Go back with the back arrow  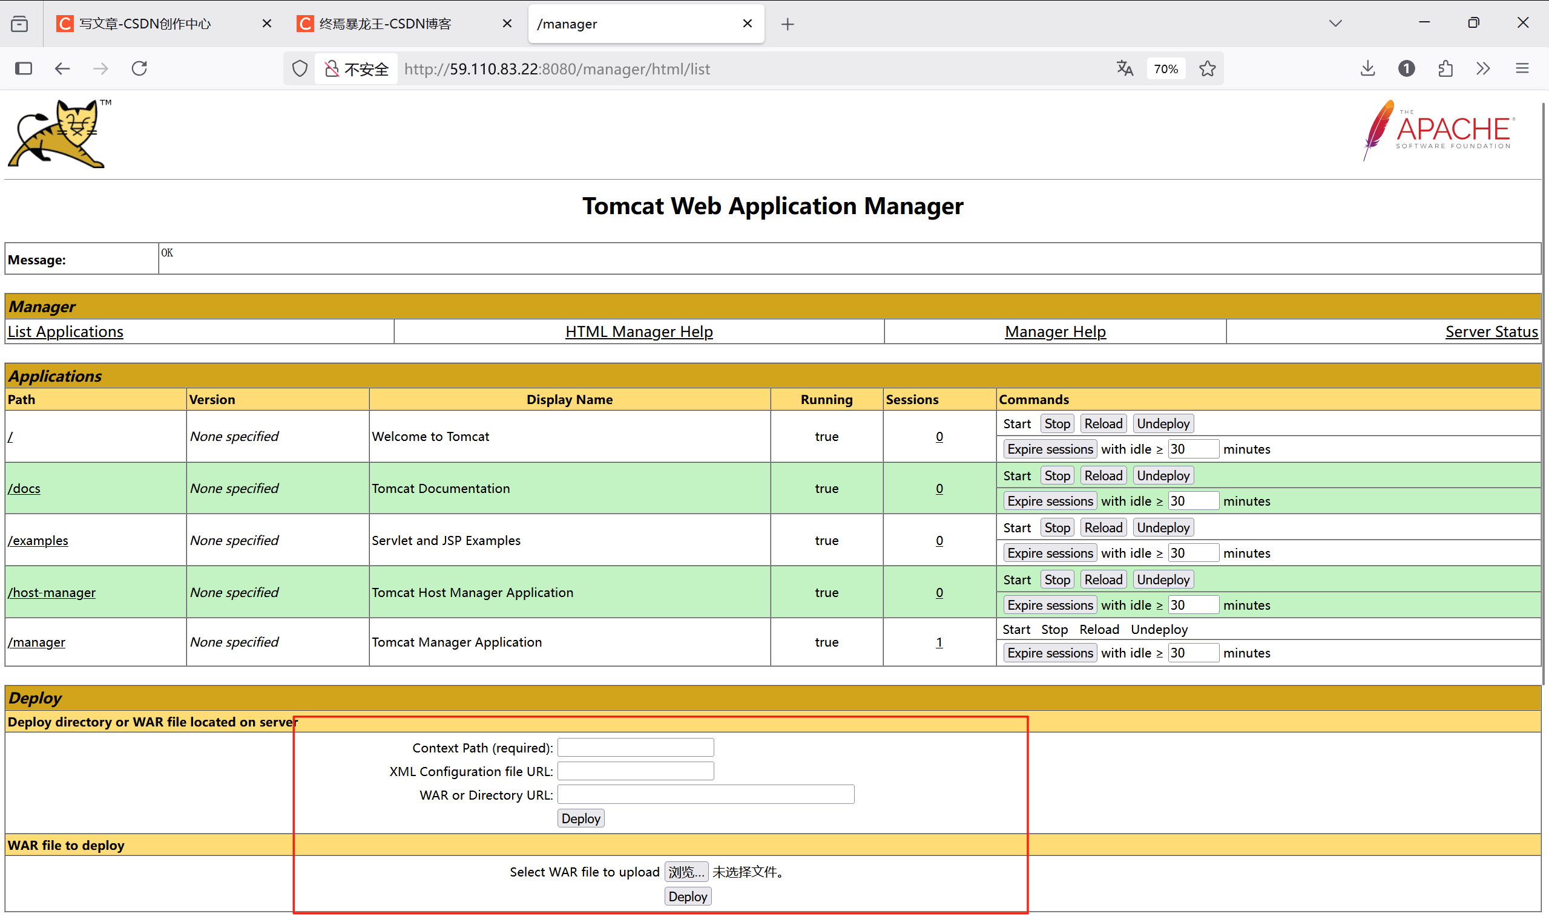point(62,68)
